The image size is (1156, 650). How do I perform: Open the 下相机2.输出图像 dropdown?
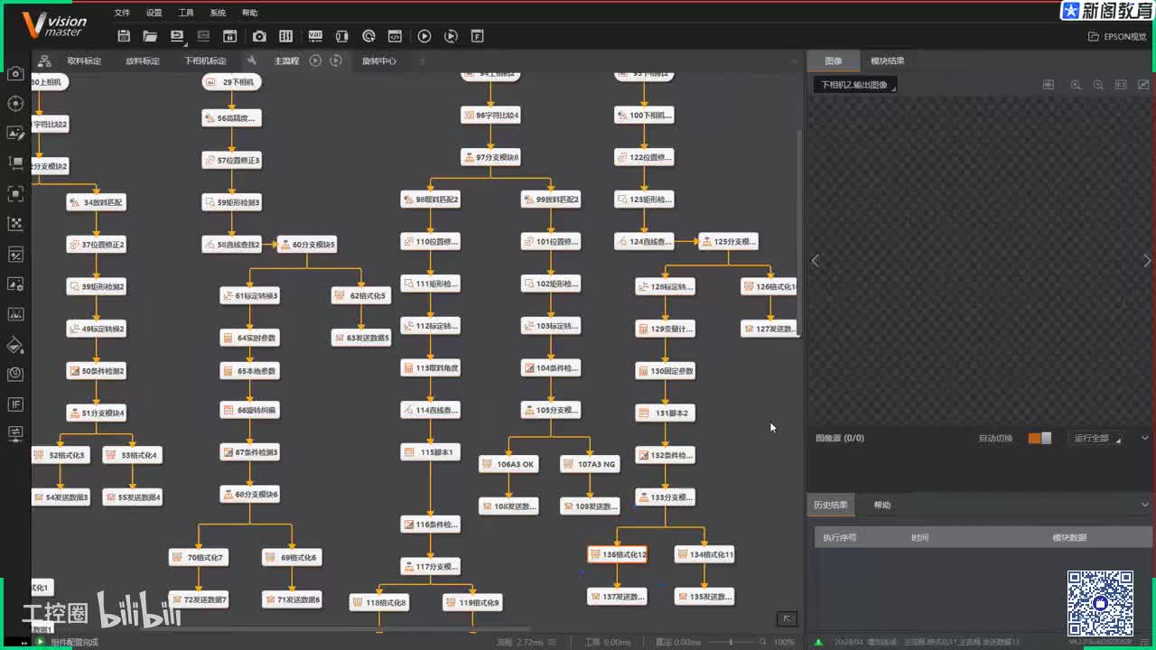pos(856,85)
